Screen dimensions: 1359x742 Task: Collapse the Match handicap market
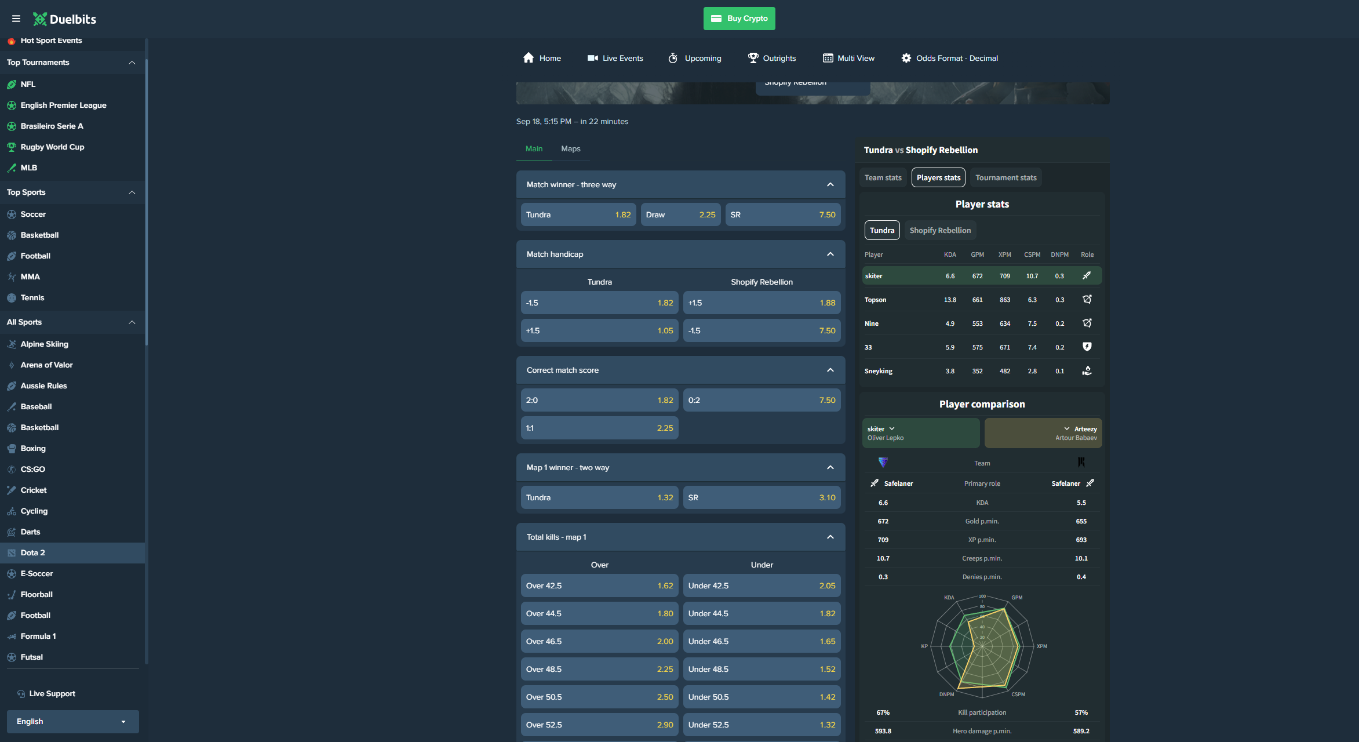830,254
